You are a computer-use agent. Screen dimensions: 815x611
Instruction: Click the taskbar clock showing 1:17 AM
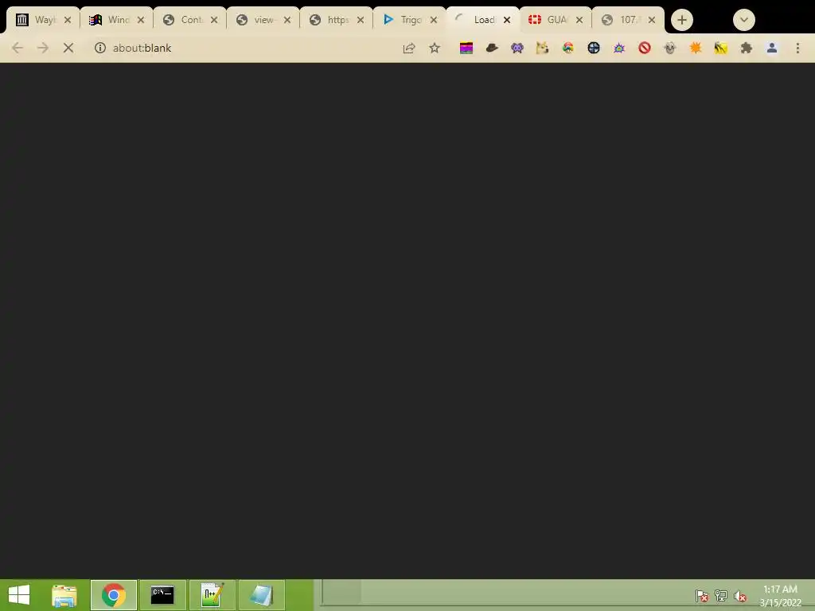[x=780, y=596]
